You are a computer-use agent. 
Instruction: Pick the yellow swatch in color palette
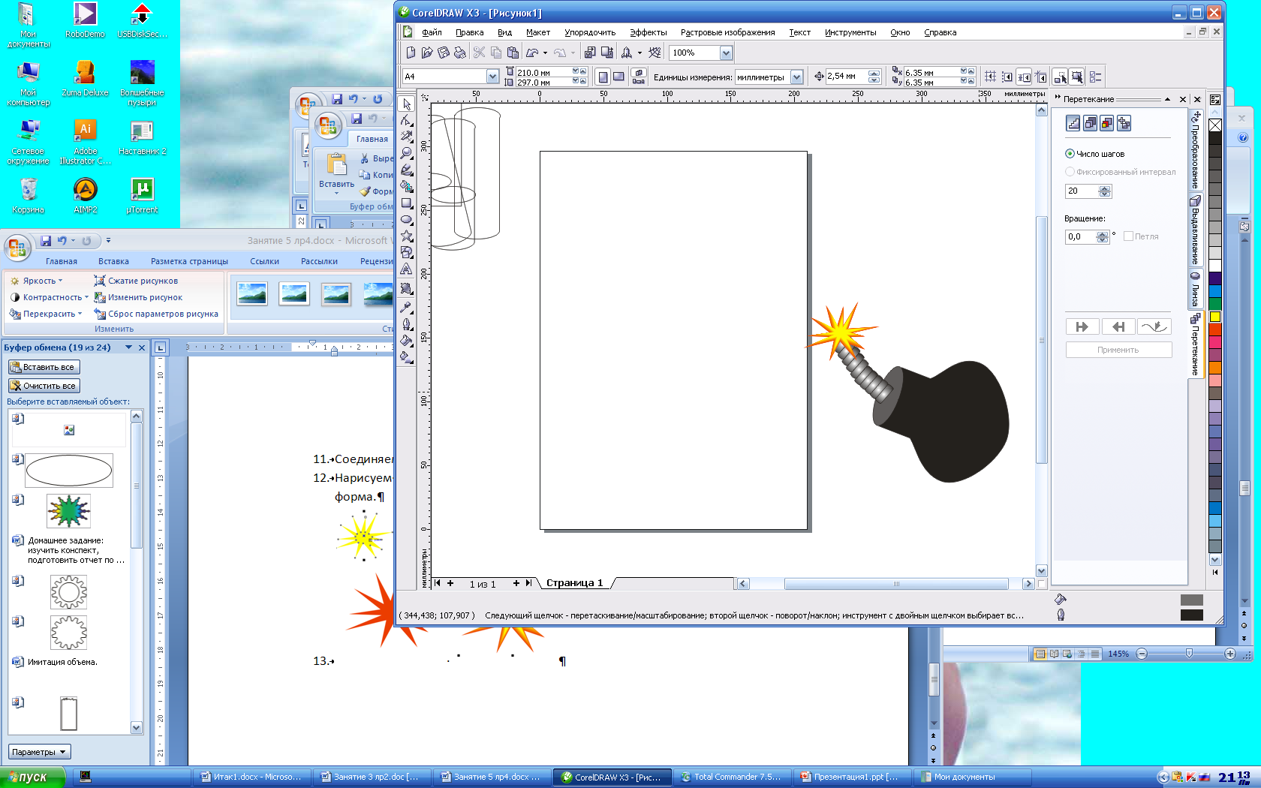[x=1215, y=317]
